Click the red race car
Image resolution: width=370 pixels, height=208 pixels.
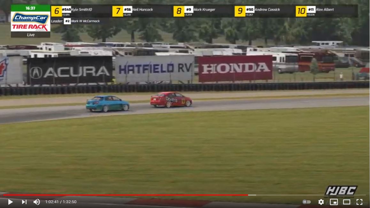pos(171,99)
